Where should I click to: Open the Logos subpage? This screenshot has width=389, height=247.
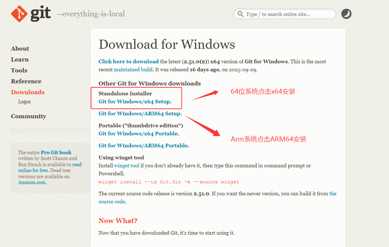[x=24, y=101]
